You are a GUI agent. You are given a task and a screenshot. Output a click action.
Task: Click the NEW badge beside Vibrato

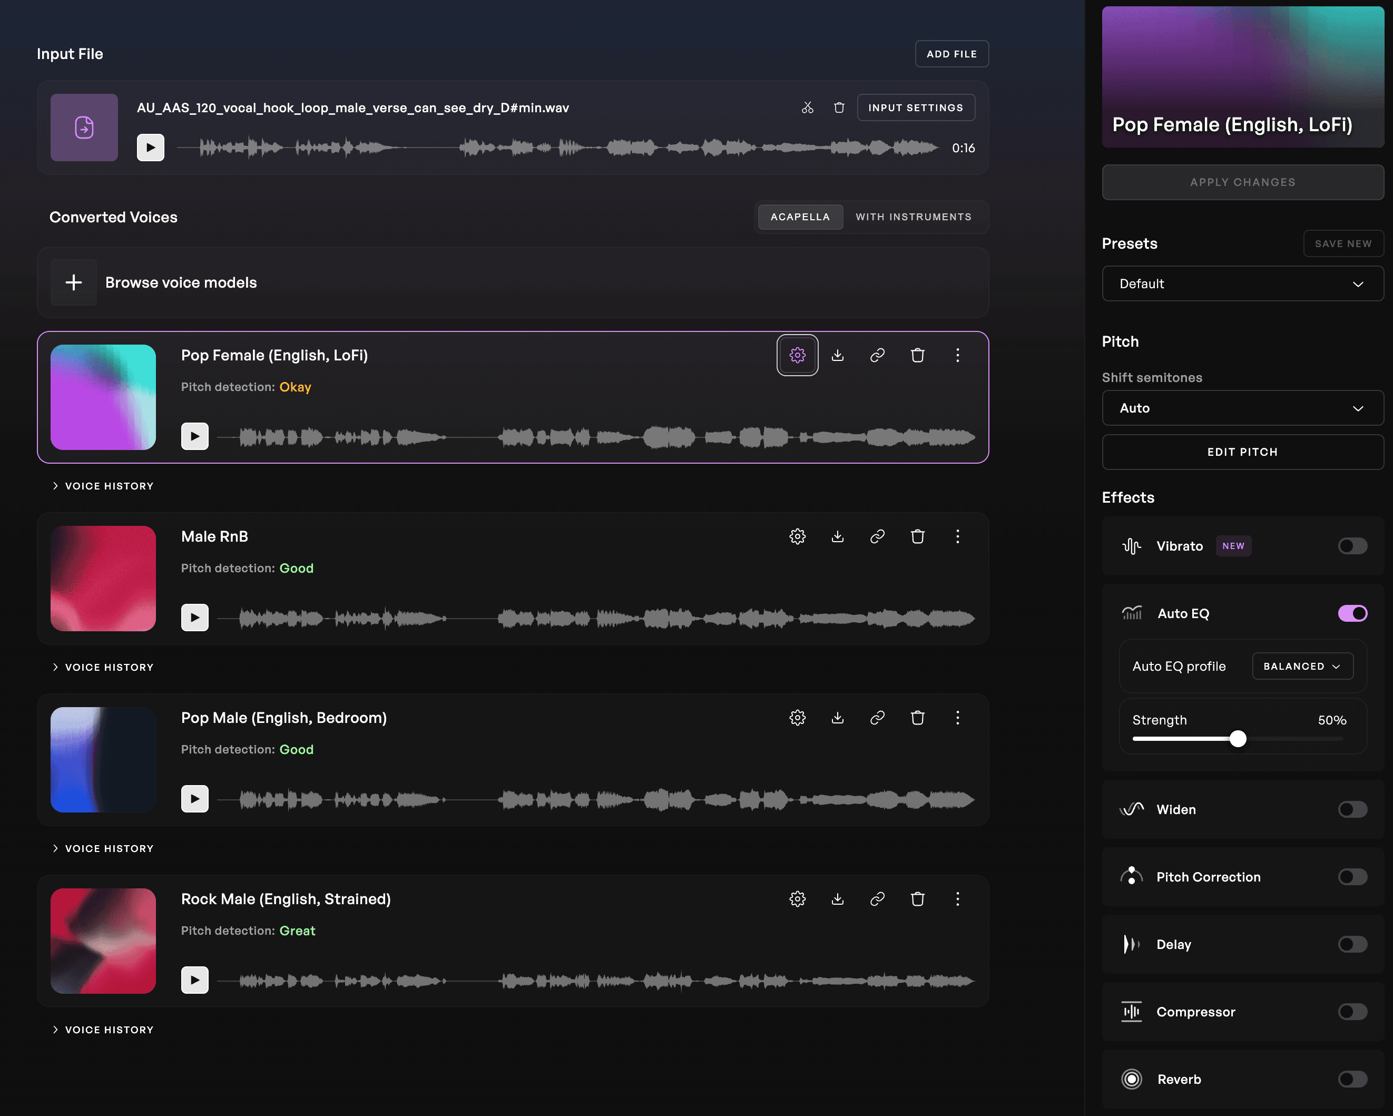pyautogui.click(x=1233, y=546)
